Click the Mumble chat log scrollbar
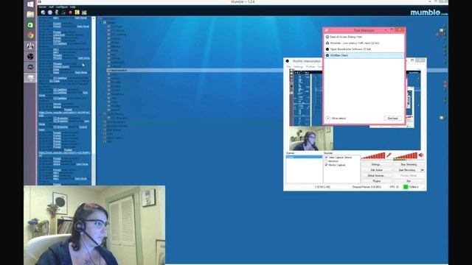The image size is (472, 265). pos(94,101)
